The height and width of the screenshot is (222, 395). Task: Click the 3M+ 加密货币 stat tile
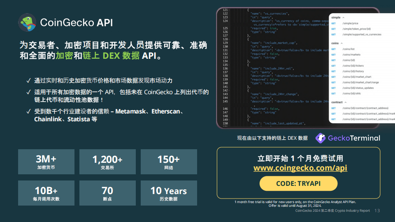(46, 162)
